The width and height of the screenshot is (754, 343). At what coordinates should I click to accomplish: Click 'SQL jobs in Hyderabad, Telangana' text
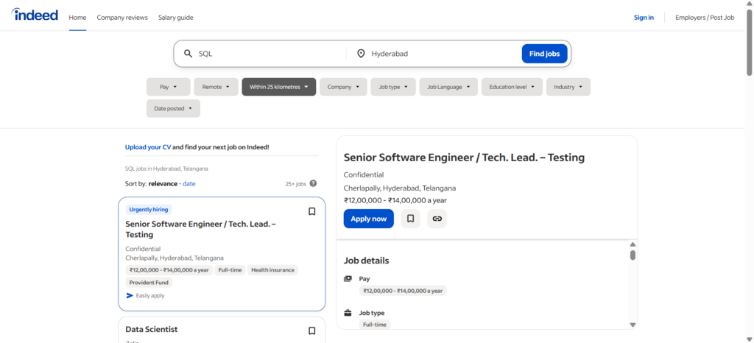[x=166, y=169]
